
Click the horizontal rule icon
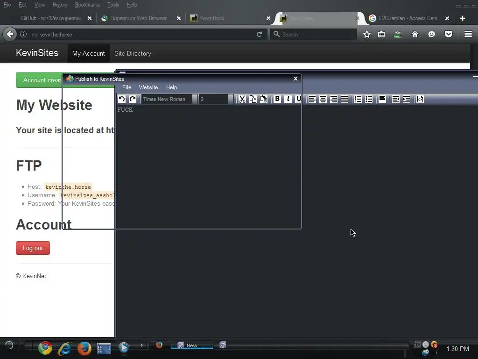coord(382,99)
